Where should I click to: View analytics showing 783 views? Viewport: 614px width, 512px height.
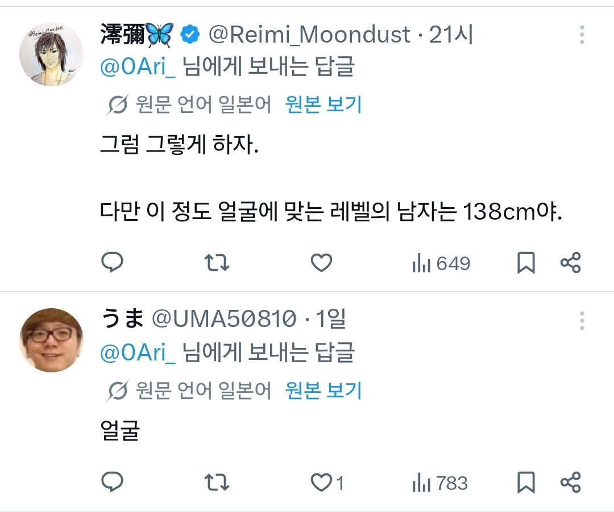(439, 483)
